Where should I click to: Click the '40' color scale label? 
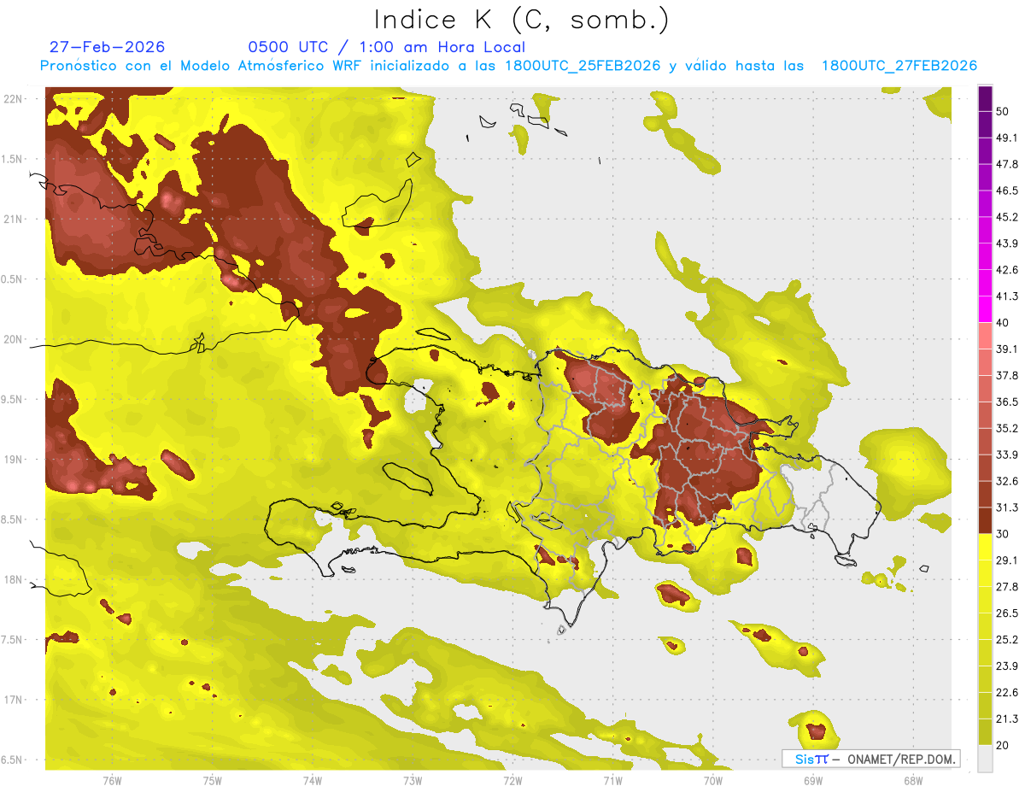tap(1003, 323)
